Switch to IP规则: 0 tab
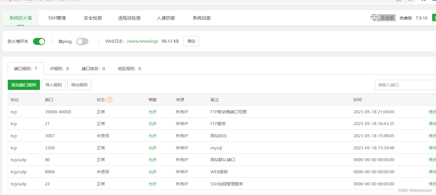 coord(60,68)
